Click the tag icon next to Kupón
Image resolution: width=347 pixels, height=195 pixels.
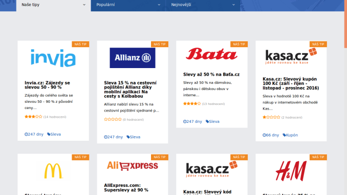tap(284, 135)
